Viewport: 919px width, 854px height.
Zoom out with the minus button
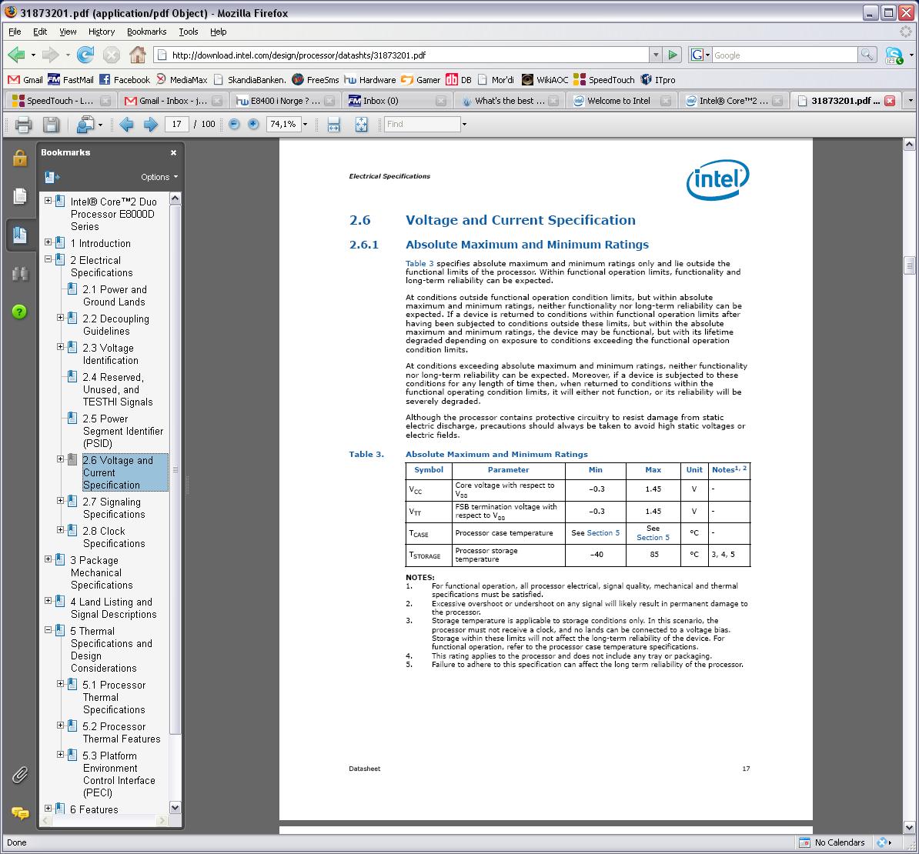click(234, 124)
